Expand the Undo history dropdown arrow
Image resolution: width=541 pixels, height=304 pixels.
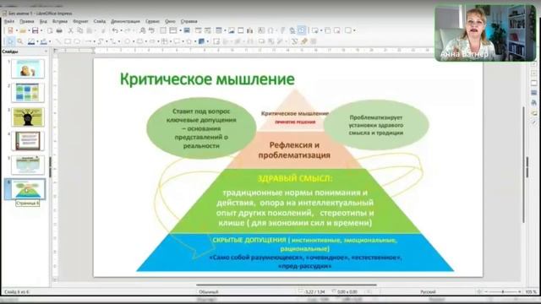121,30
